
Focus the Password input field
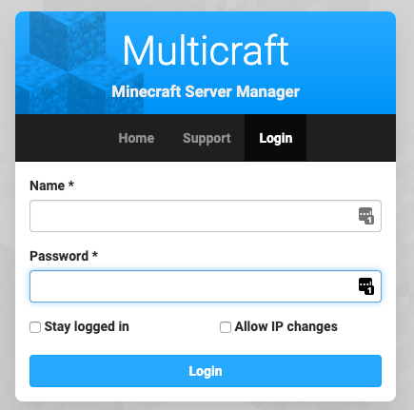(x=206, y=286)
